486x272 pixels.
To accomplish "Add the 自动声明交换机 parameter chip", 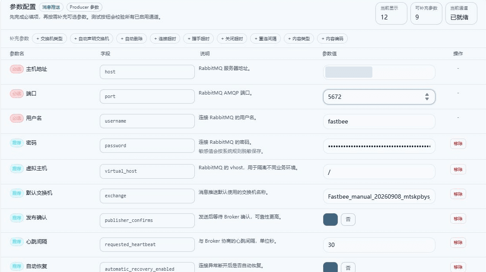I will (92, 39).
